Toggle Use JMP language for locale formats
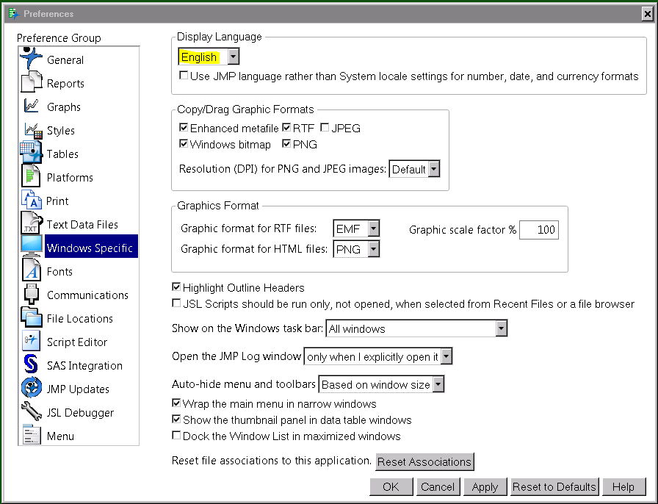 [x=184, y=76]
